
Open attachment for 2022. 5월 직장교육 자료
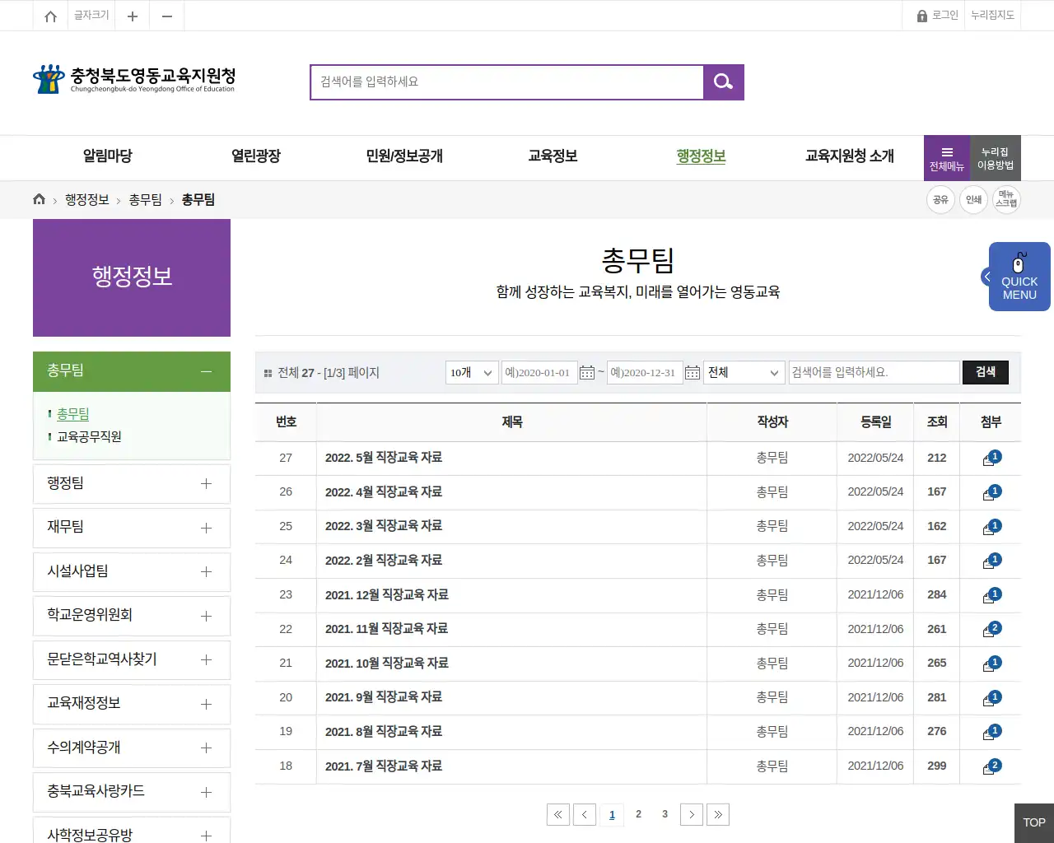(991, 459)
